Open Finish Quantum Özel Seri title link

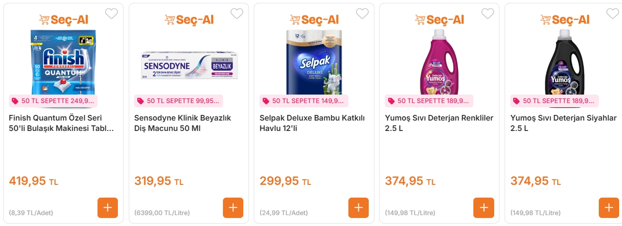[61, 123]
